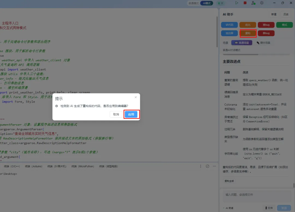Viewport: 295px width, 212px height.
Task: Cancel the prompt with 取消 button
Action: (x=116, y=114)
